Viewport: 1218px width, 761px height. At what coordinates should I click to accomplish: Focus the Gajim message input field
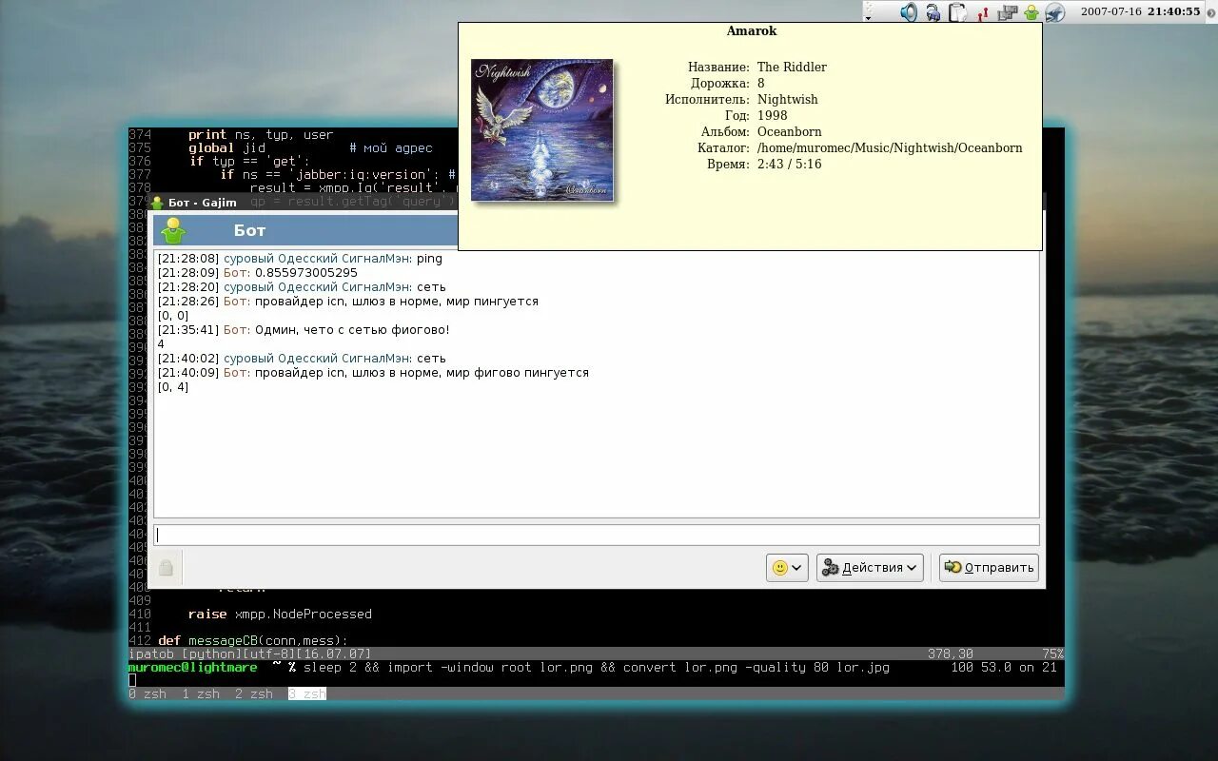[x=597, y=535]
